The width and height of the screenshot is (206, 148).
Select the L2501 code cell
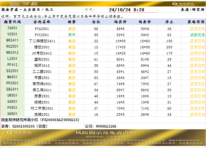tap(12, 59)
